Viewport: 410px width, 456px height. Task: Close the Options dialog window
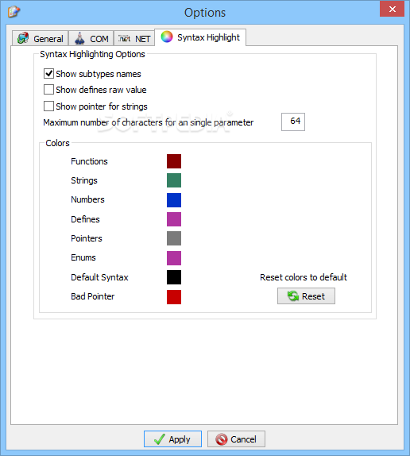click(392, 9)
